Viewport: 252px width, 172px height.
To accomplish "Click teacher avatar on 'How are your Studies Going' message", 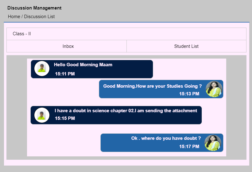I will coord(214,89).
